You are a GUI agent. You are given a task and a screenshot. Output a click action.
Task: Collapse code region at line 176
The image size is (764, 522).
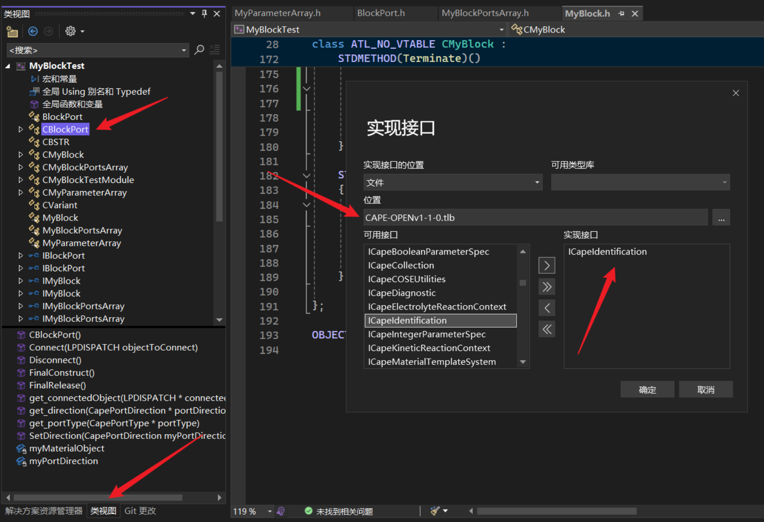[x=307, y=89]
